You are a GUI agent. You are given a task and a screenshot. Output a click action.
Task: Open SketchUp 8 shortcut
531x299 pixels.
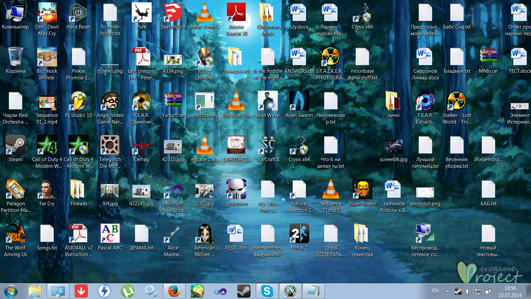pos(173,16)
